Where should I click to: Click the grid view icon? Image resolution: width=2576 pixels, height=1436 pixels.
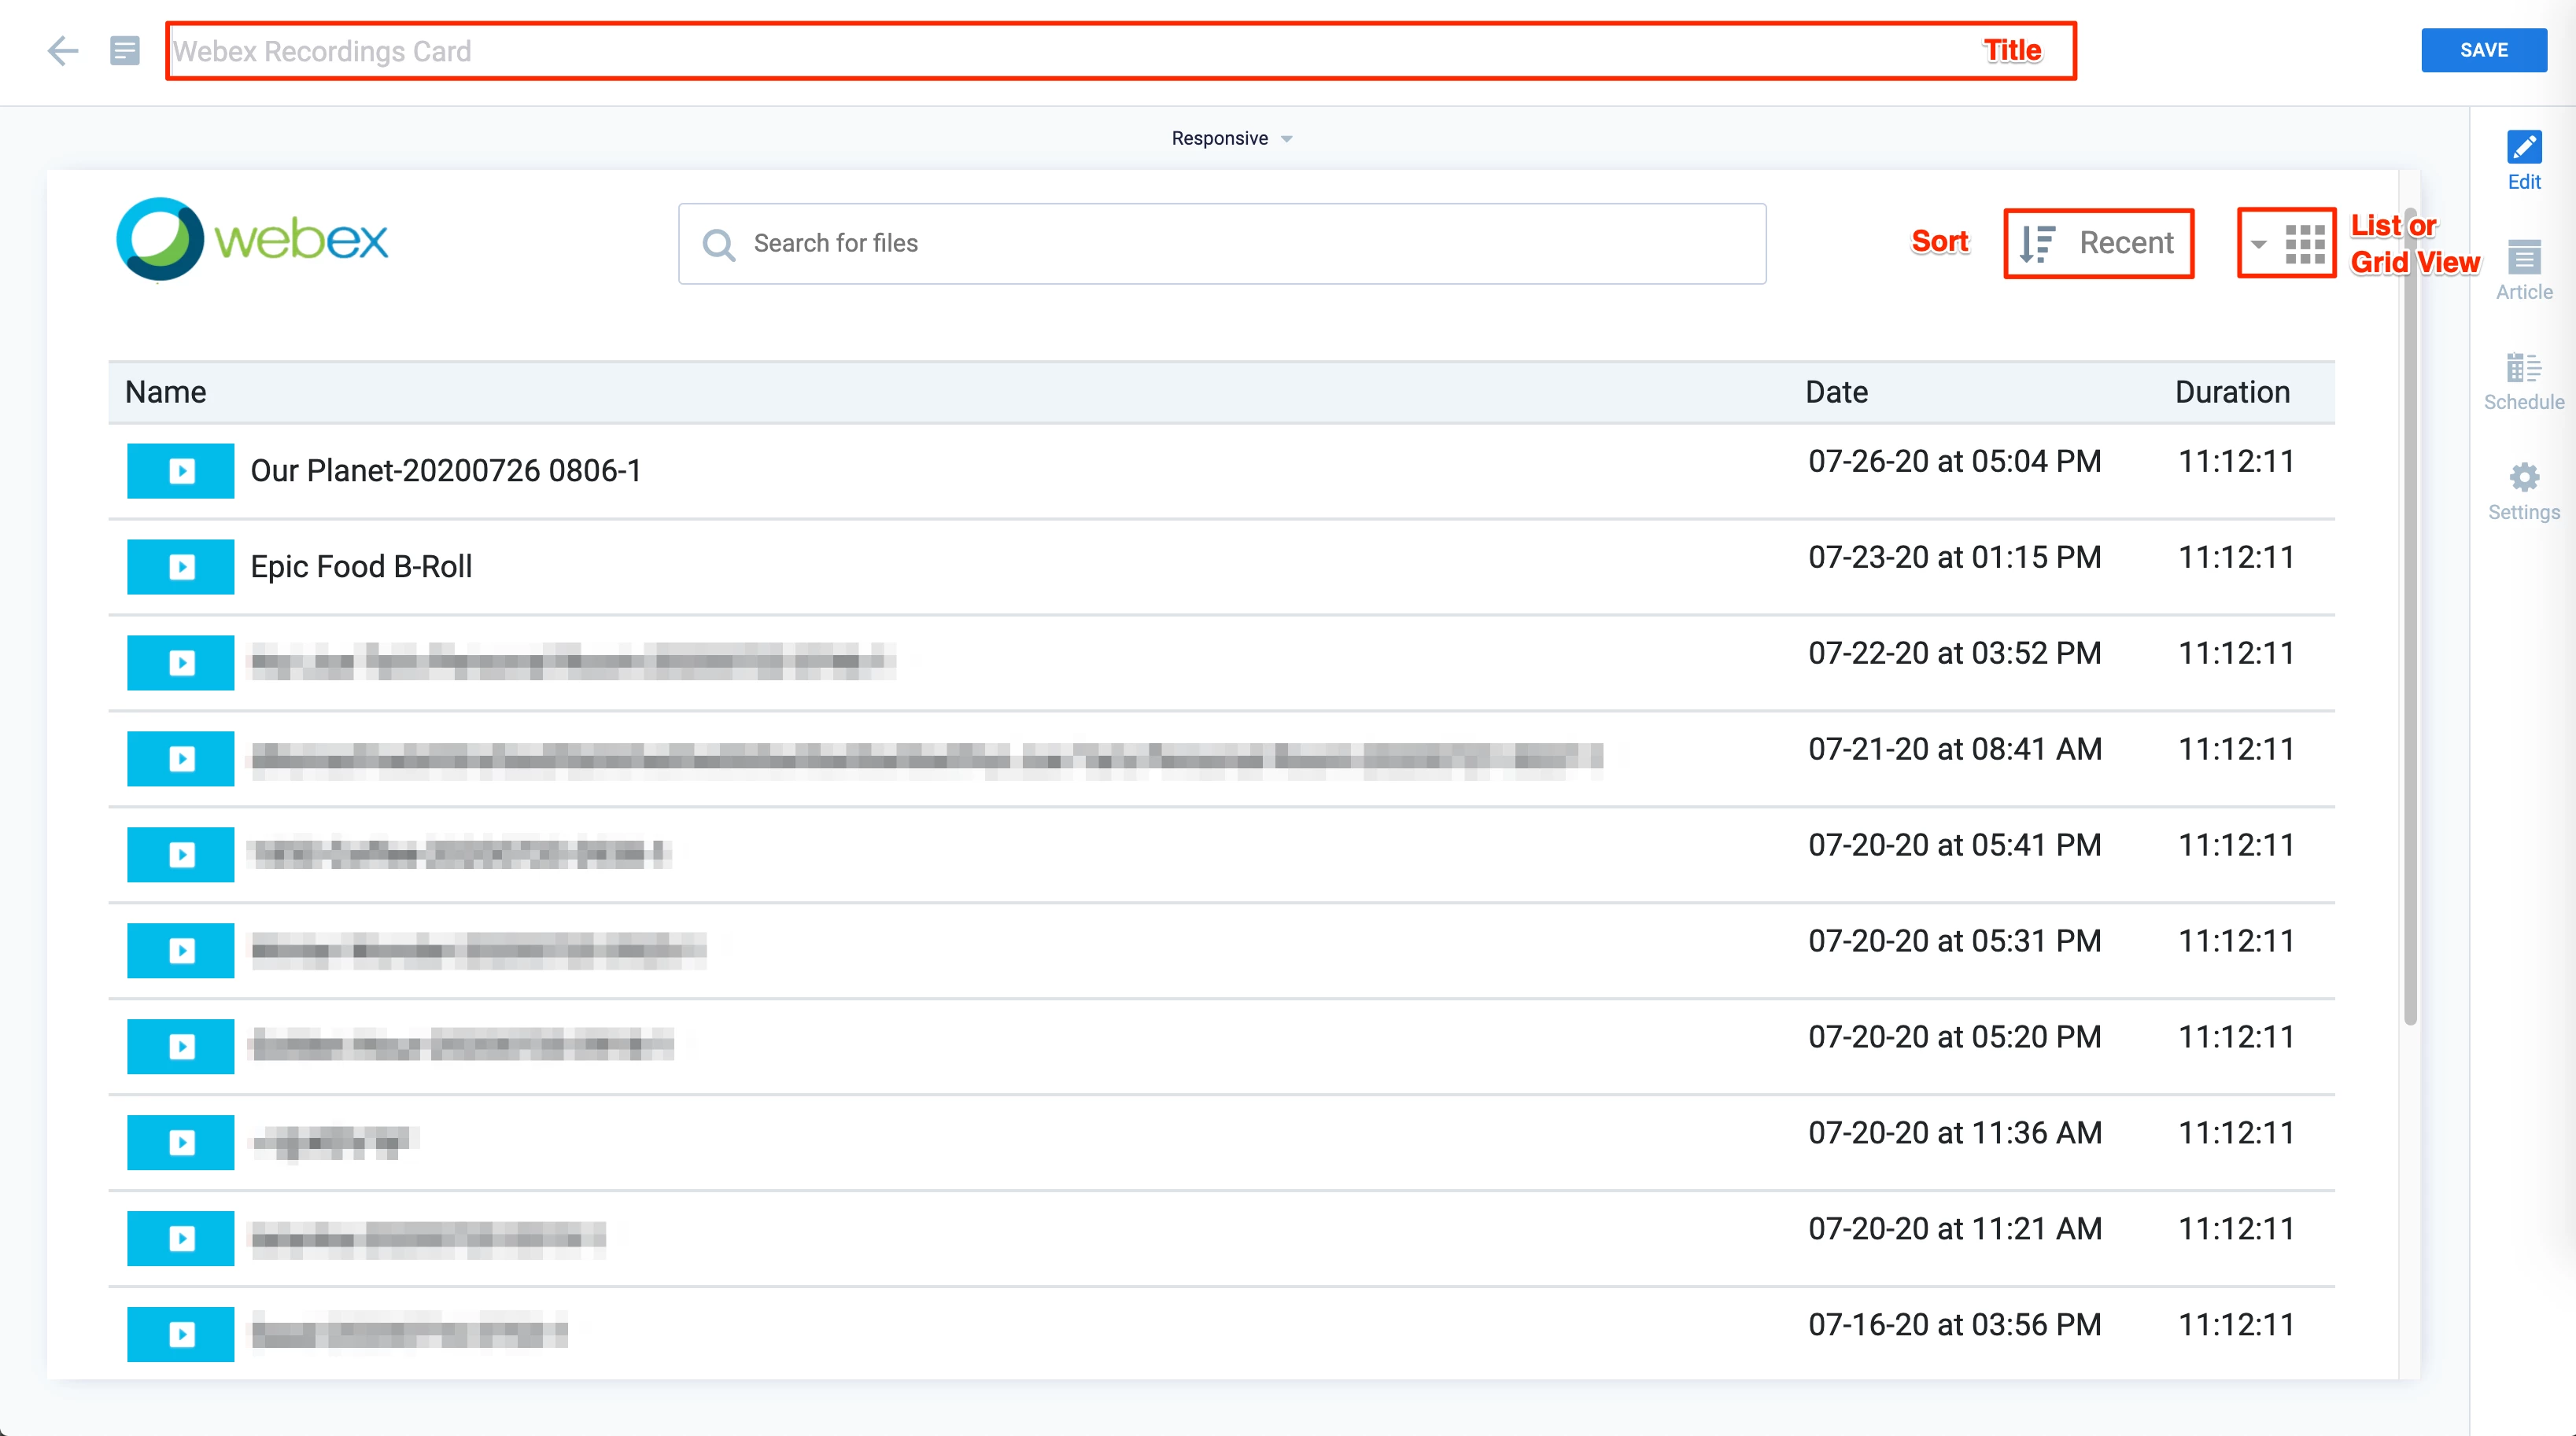tap(2305, 243)
